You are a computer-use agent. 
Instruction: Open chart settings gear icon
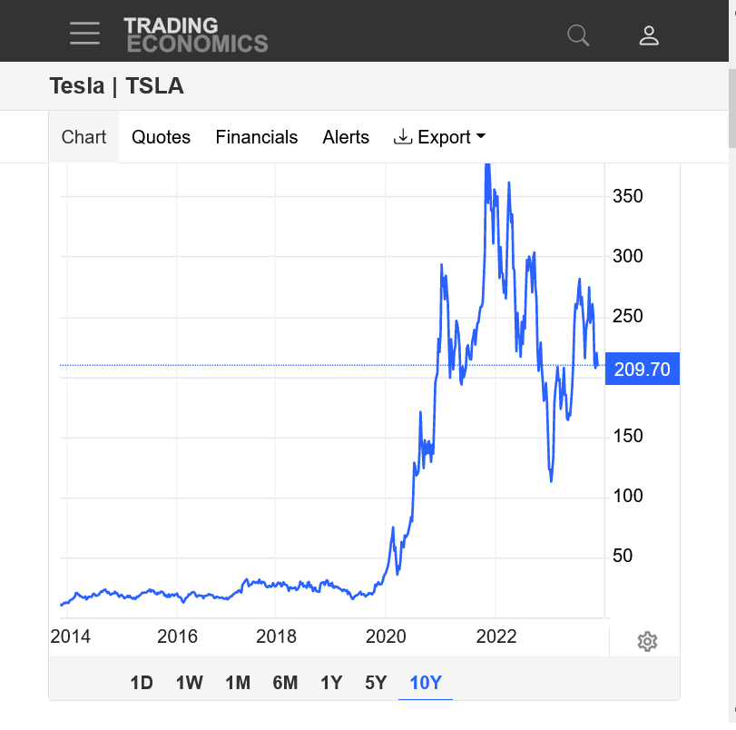(x=647, y=641)
